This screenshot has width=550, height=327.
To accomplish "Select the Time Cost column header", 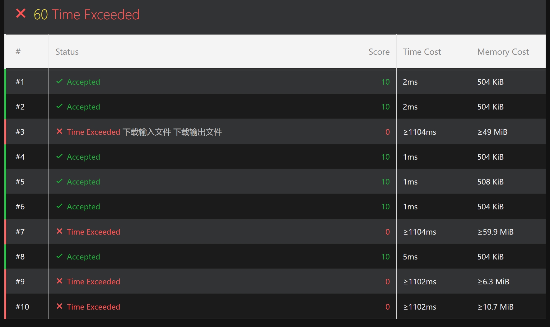I will 422,52.
